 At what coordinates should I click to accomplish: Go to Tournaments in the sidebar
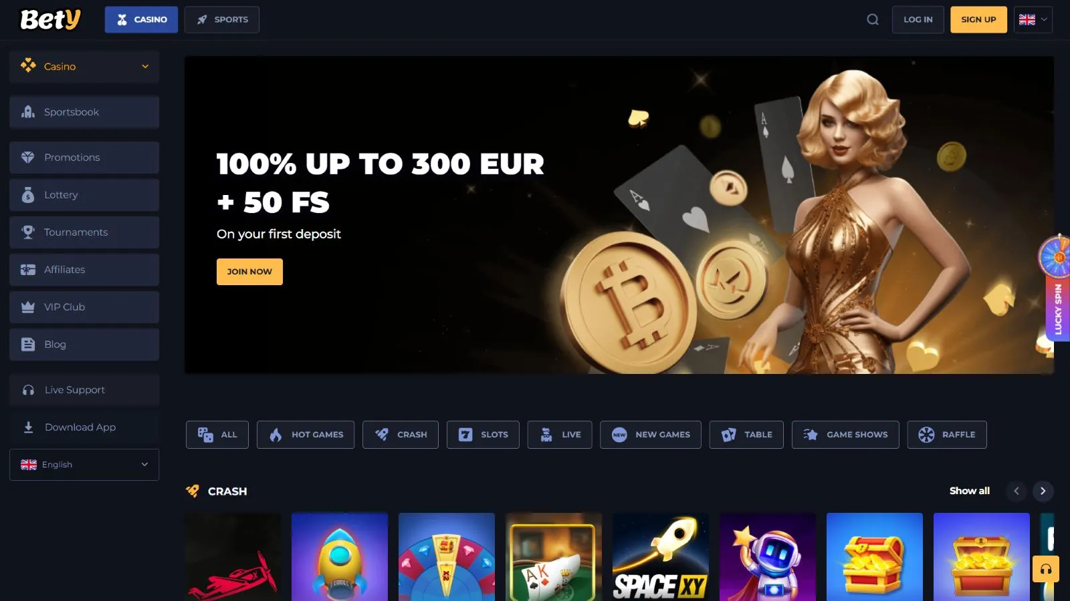tap(84, 232)
